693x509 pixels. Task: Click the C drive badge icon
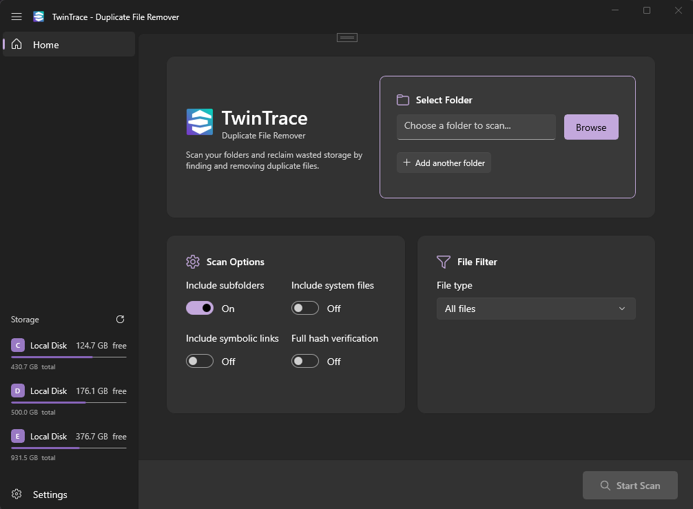18,345
